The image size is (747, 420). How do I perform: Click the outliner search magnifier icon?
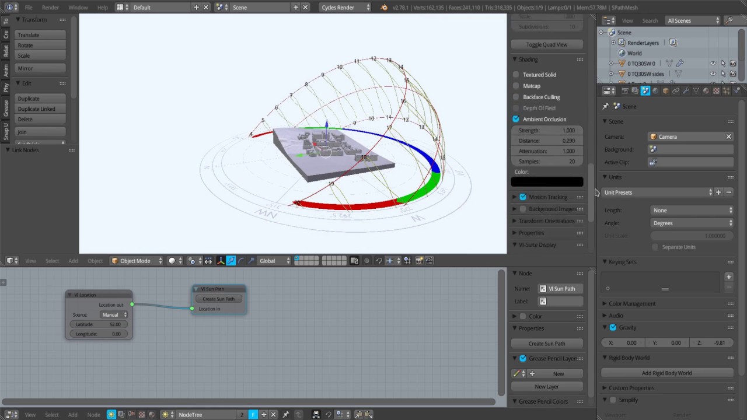[729, 20]
